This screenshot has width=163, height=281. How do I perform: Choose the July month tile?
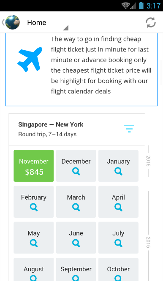118,238
